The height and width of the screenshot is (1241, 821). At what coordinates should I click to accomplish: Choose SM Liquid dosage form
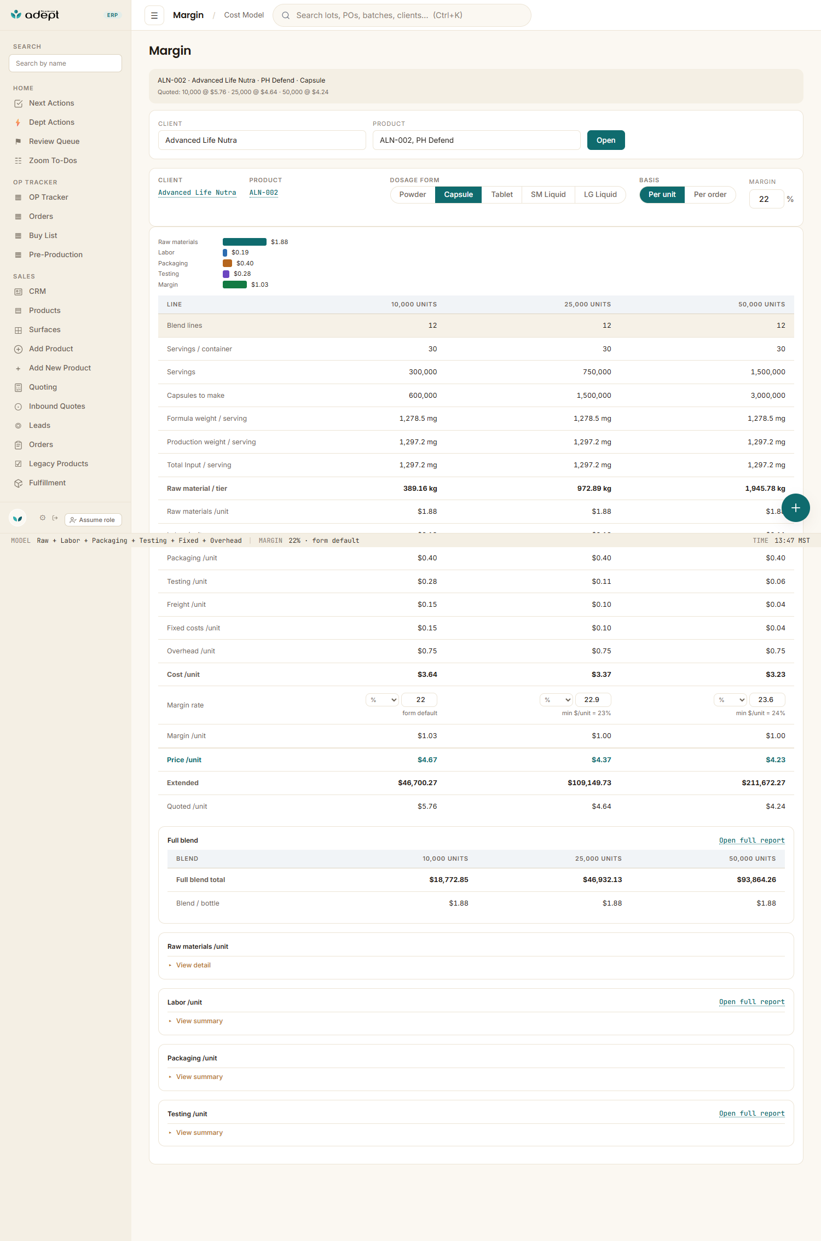(548, 195)
